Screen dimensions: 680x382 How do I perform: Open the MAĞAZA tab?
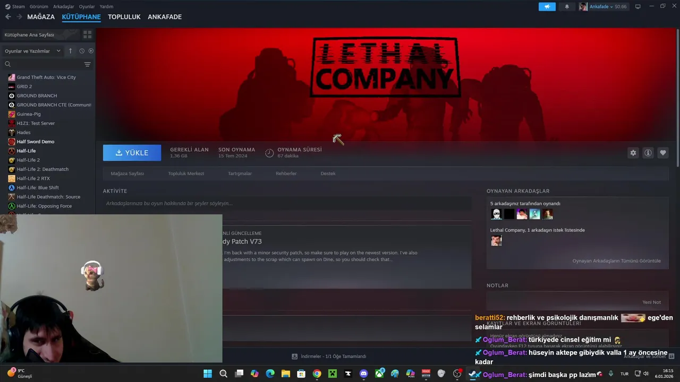click(x=41, y=17)
